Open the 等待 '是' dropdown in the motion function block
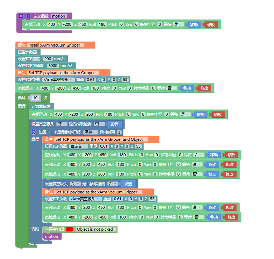This screenshot has width=274, height=259. point(178,24)
